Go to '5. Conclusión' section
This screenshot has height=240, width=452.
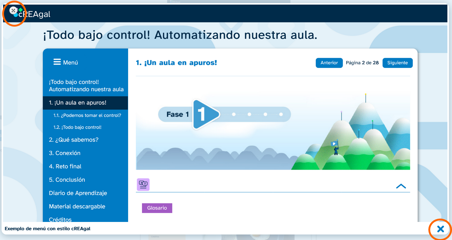click(67, 180)
